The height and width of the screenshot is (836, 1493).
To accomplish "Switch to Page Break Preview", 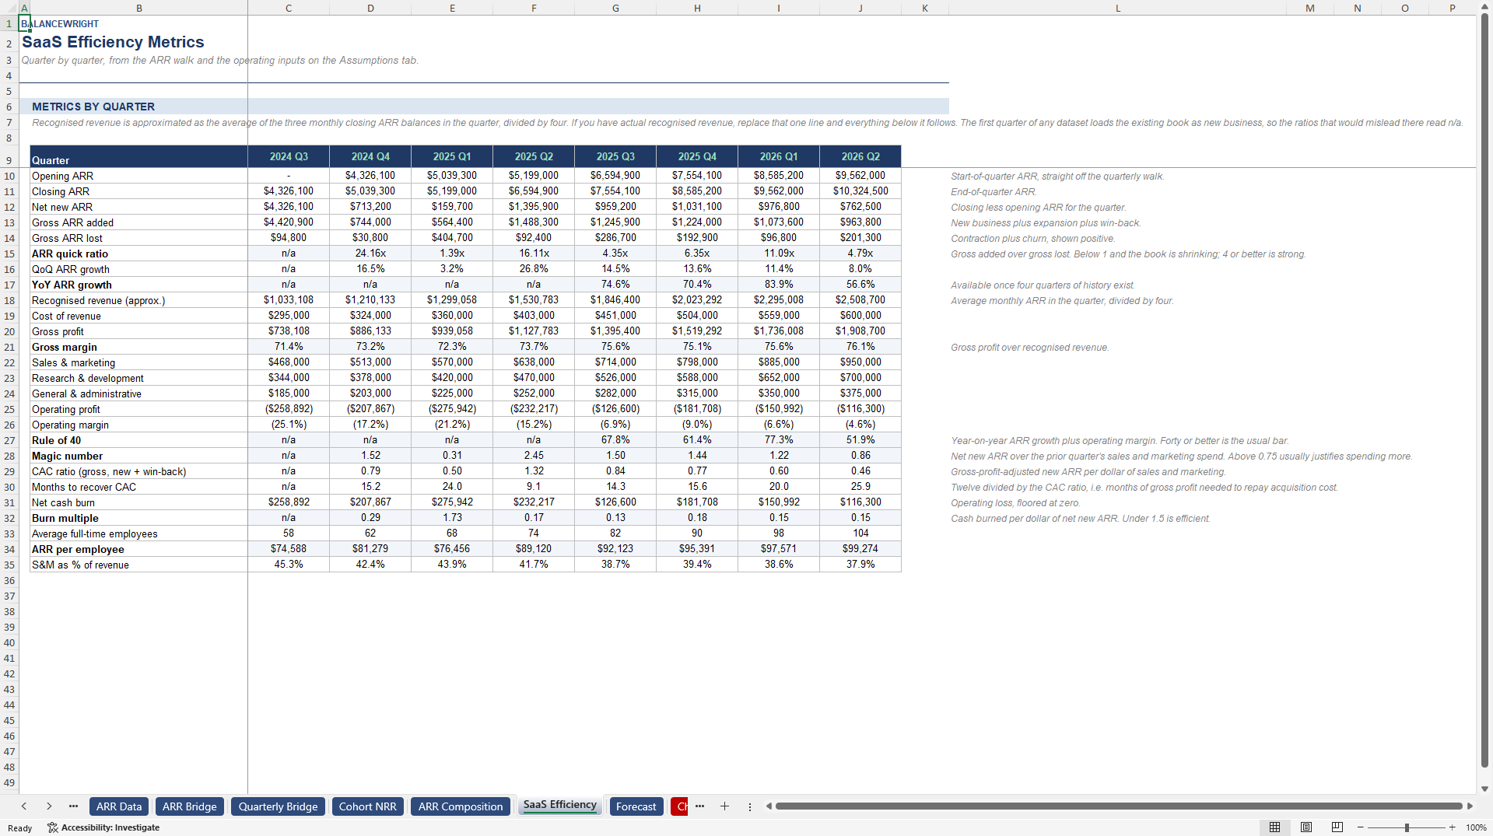I will click(1337, 827).
